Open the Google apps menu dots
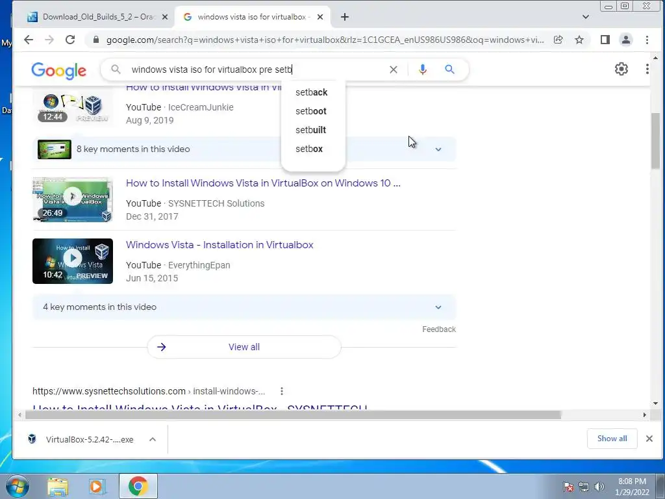This screenshot has width=665, height=499. coord(647,69)
